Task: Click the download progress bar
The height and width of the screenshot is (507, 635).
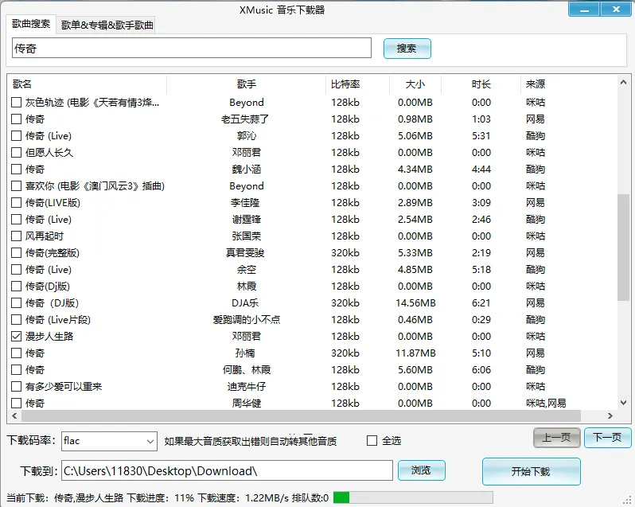Action: point(413,497)
